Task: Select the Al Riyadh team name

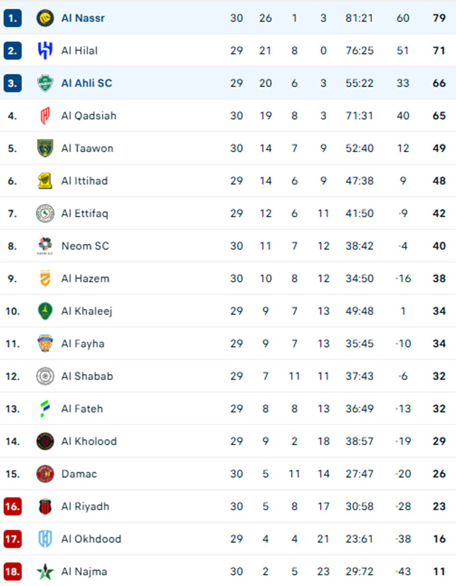Action: tap(85, 506)
